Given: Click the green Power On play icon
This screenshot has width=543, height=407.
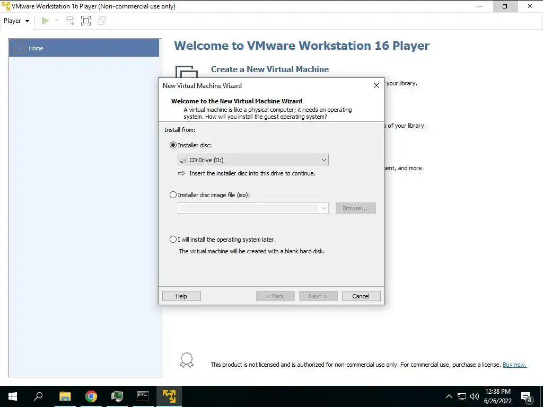Looking at the screenshot, I should 45,21.
